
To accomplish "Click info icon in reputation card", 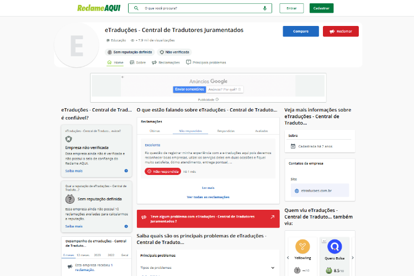I will tap(126, 226).
